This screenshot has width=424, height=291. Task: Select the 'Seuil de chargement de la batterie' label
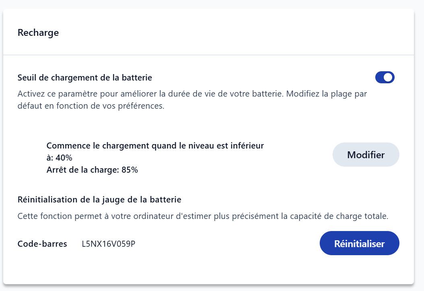pos(85,77)
